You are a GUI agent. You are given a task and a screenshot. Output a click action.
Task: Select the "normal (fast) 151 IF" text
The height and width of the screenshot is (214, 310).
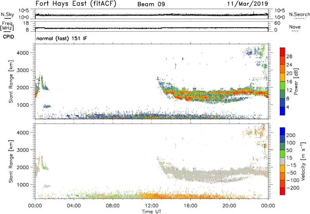62,38
